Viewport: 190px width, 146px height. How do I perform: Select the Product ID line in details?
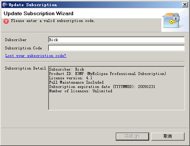[107, 74]
